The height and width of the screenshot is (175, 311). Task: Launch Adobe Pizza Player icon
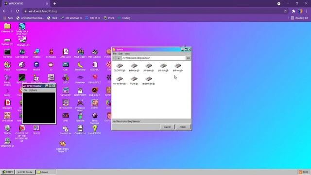[63, 147]
